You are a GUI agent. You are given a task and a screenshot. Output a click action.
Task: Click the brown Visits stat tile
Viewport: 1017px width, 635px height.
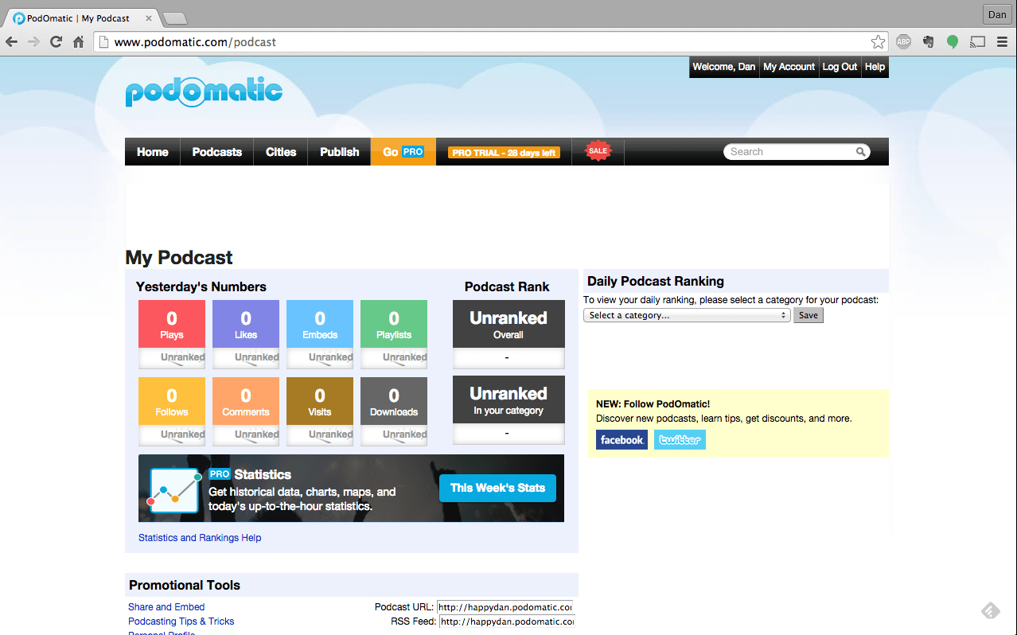(320, 401)
